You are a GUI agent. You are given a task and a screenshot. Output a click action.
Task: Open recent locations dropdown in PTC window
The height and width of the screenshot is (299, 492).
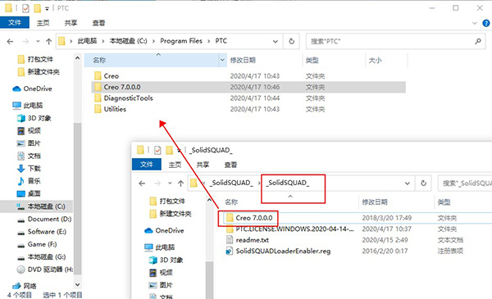[38, 42]
